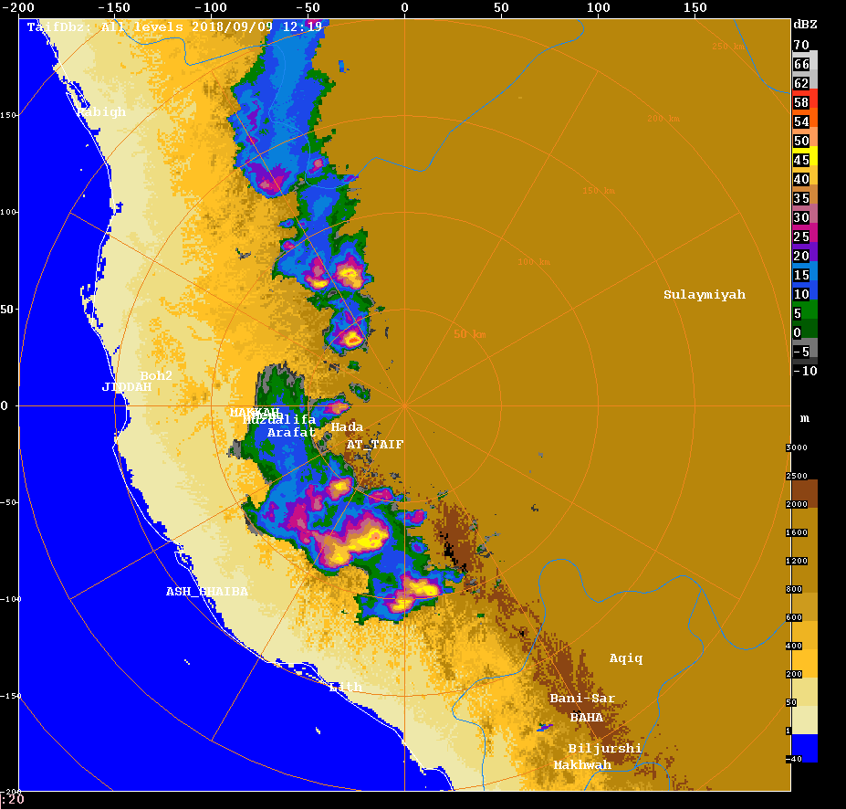Click the AT_TAIF label
The image size is (846, 810).
click(x=374, y=445)
